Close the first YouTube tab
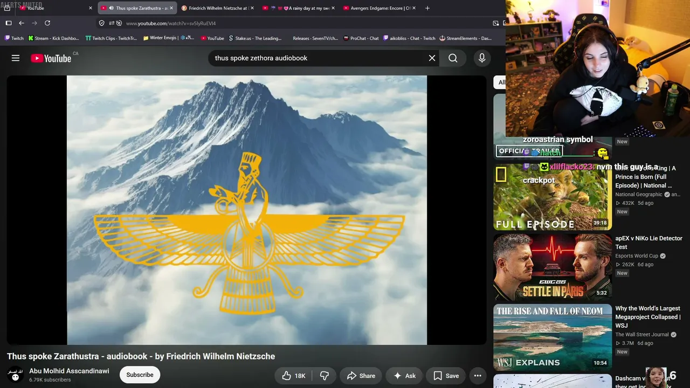 (x=91, y=8)
